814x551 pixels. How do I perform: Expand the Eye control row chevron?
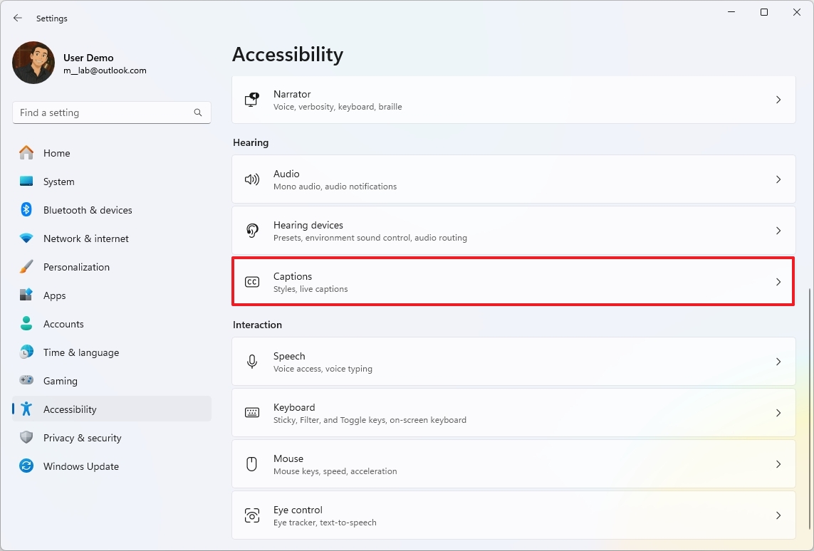point(778,515)
